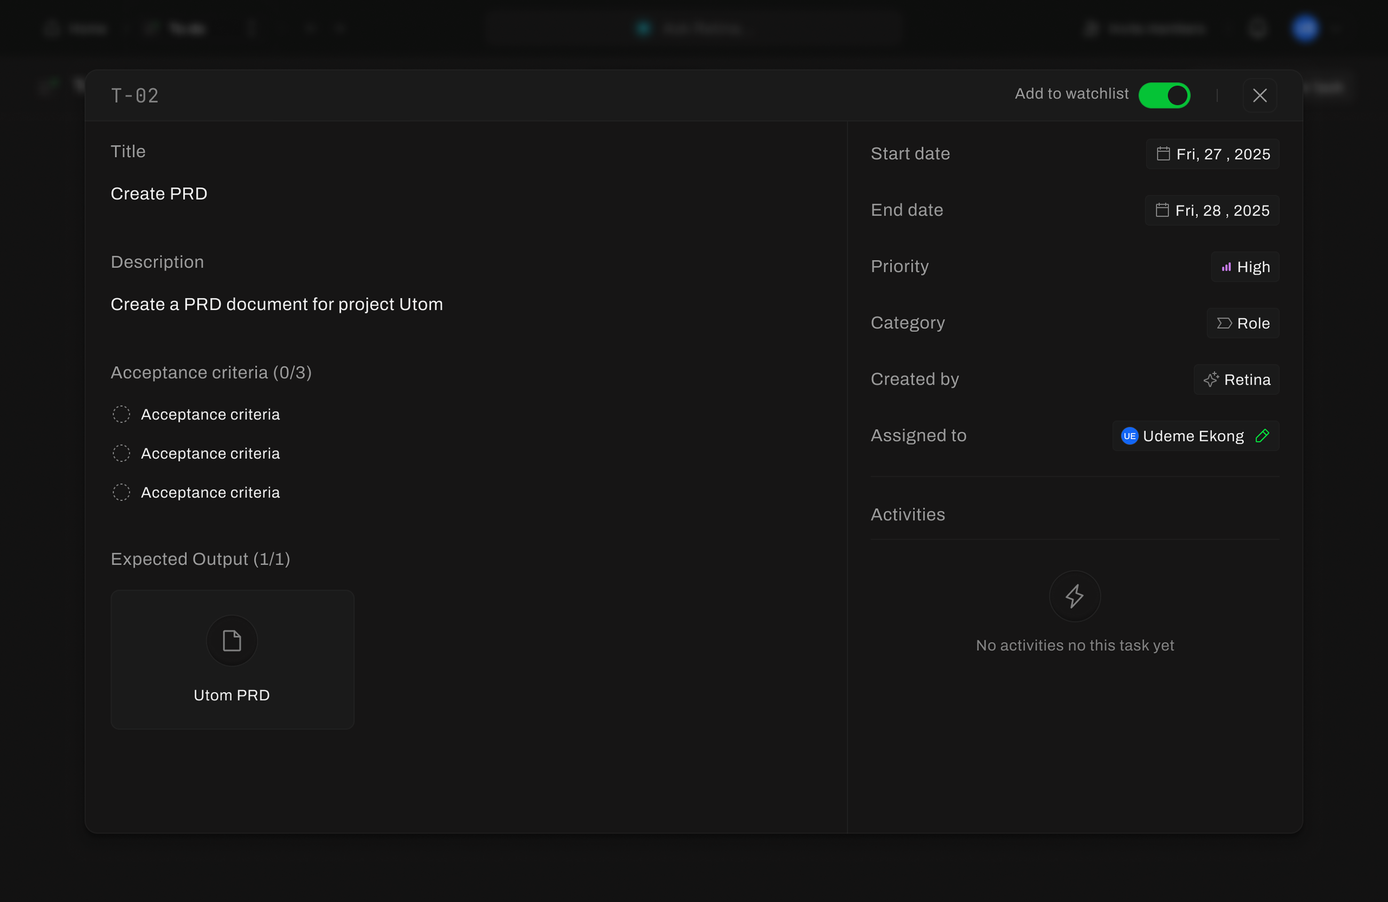Click the blue user avatar in background header
The height and width of the screenshot is (902, 1388).
tap(1305, 28)
